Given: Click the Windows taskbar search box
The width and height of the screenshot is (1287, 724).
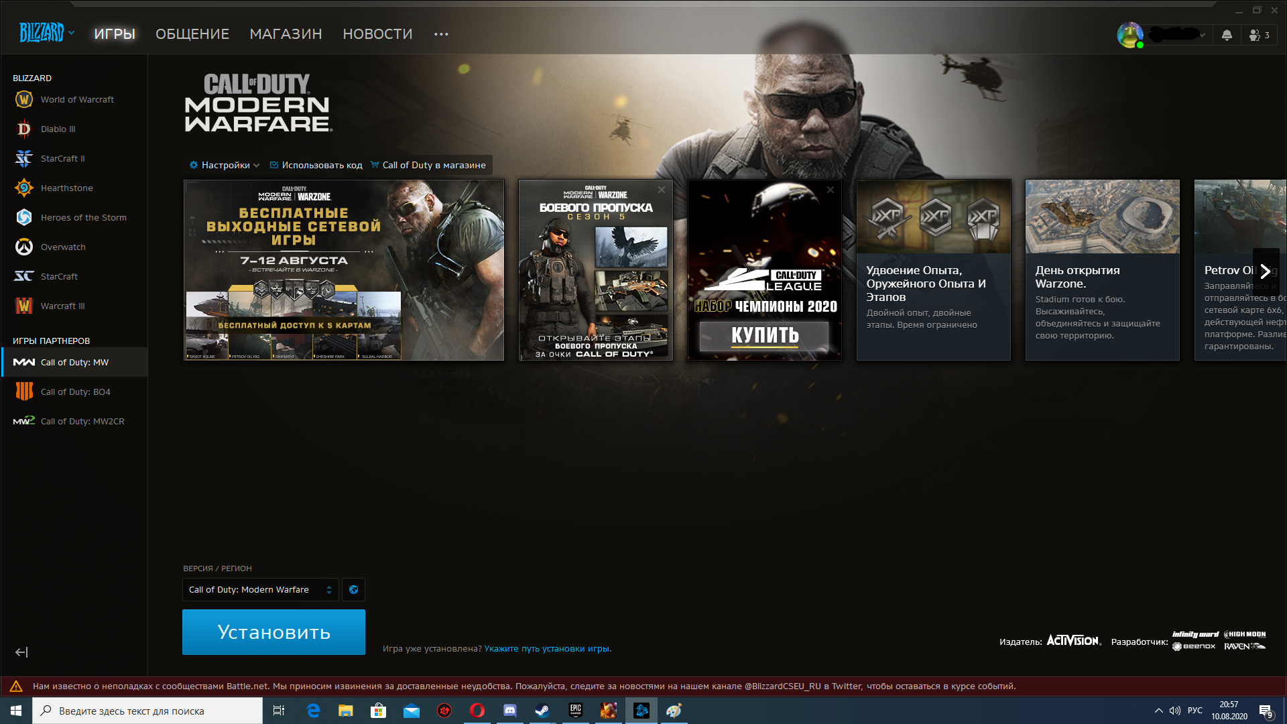Looking at the screenshot, I should (147, 711).
